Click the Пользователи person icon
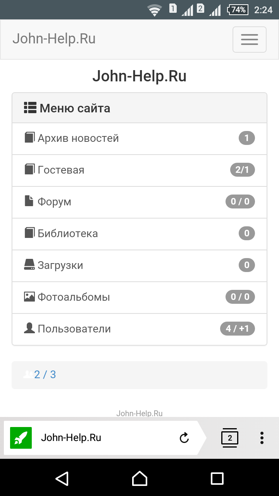279x496 pixels. (29, 329)
